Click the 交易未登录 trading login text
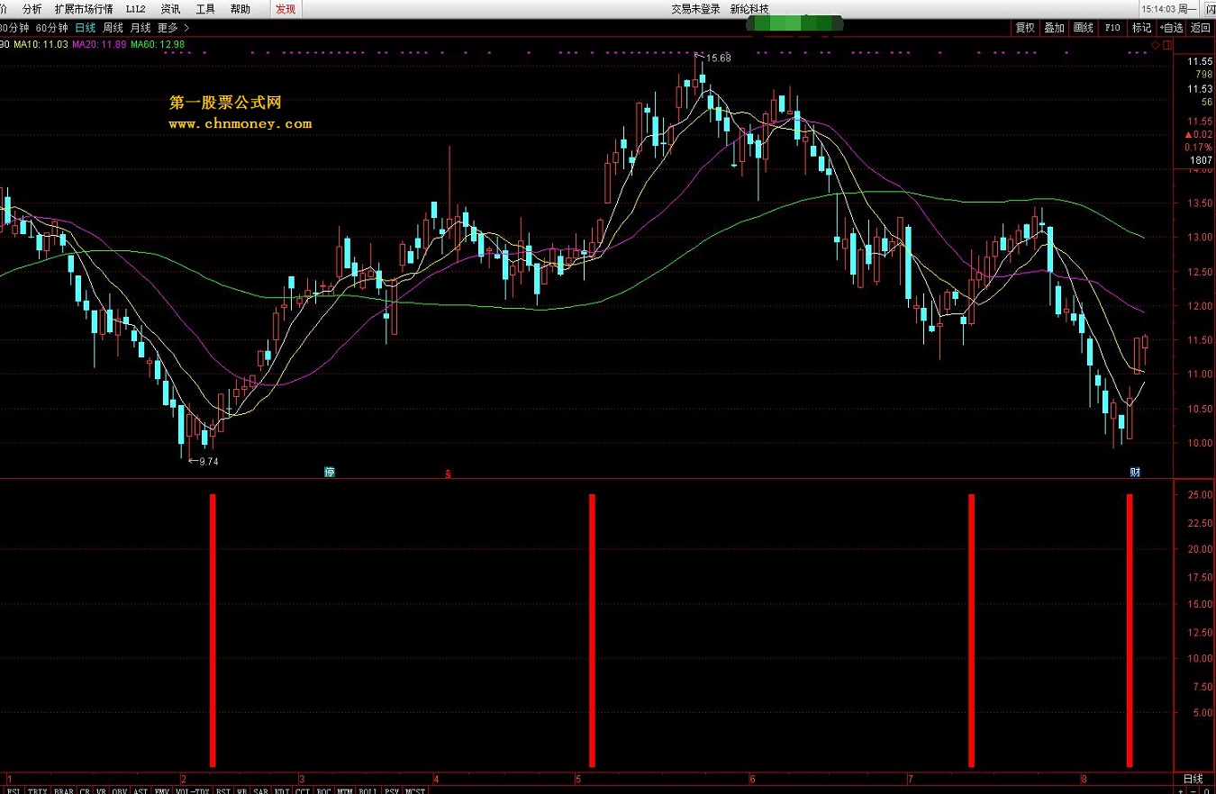Image resolution: width=1216 pixels, height=794 pixels. coord(696,9)
